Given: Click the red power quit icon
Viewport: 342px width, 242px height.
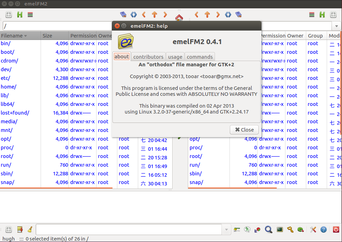Looking at the screenshot, I should pos(336,230).
